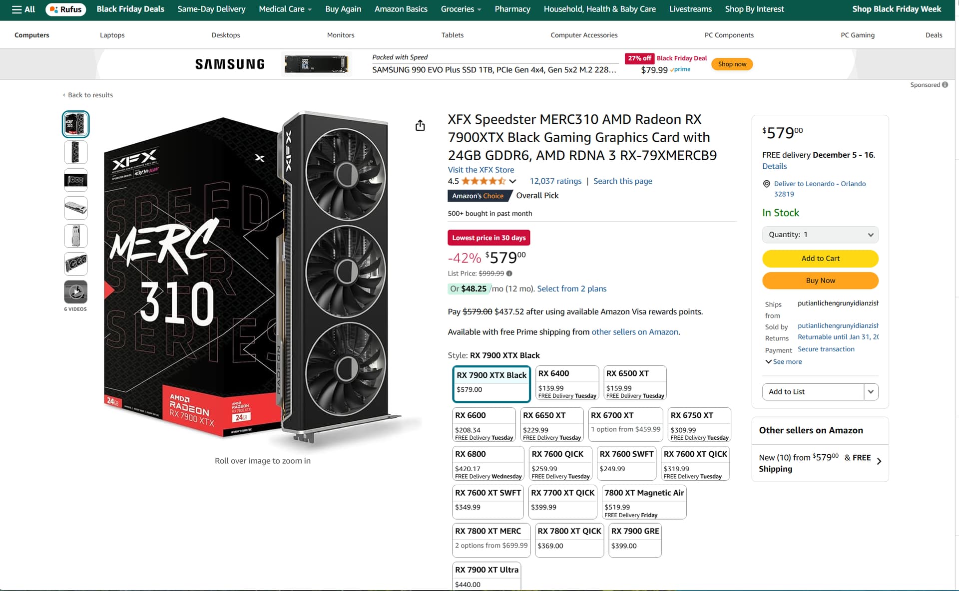
Task: Click the Sponsored info icon
Action: pyautogui.click(x=945, y=85)
